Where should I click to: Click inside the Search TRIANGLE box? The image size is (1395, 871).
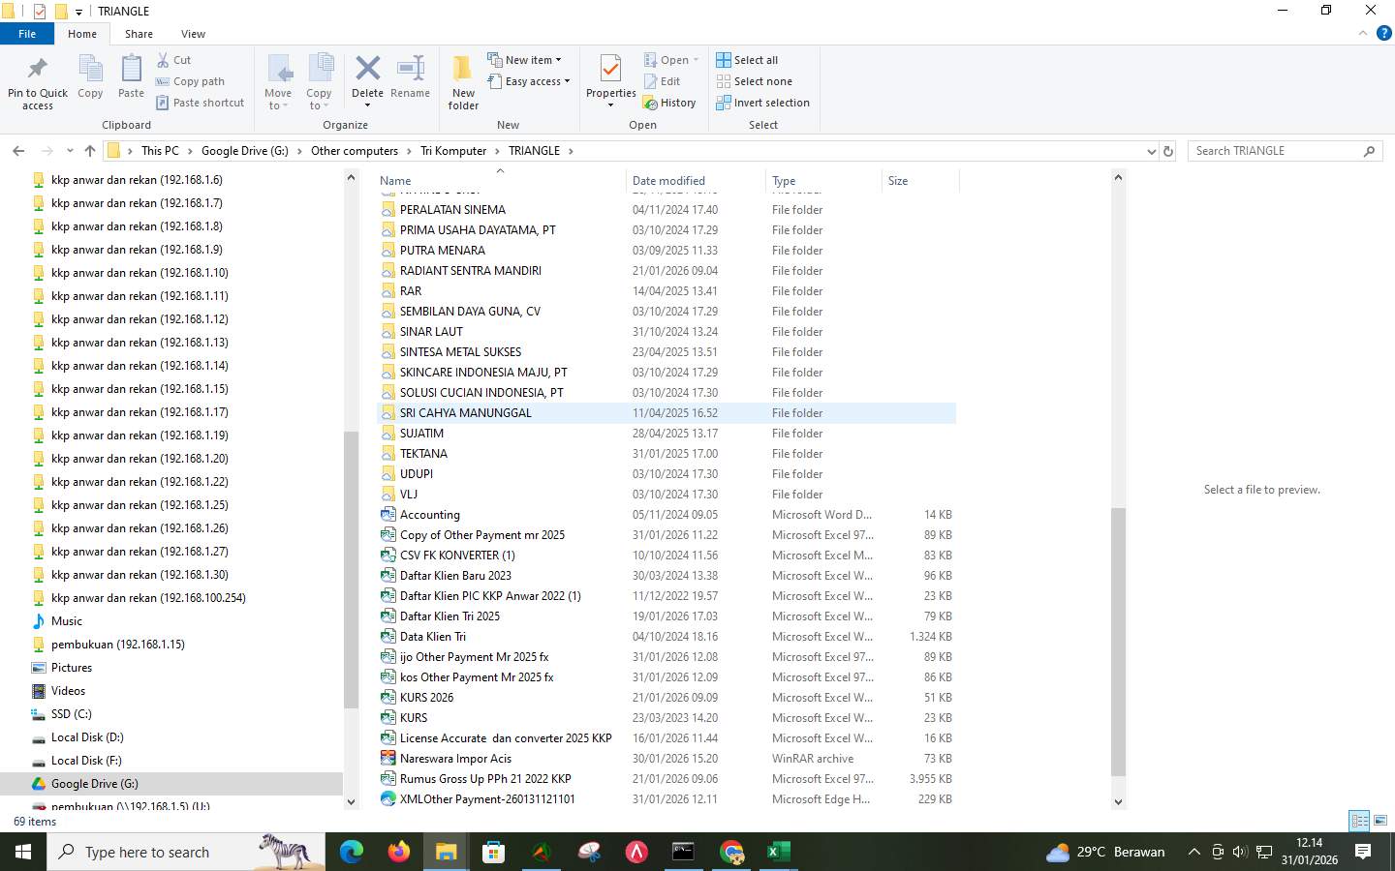[x=1279, y=151]
